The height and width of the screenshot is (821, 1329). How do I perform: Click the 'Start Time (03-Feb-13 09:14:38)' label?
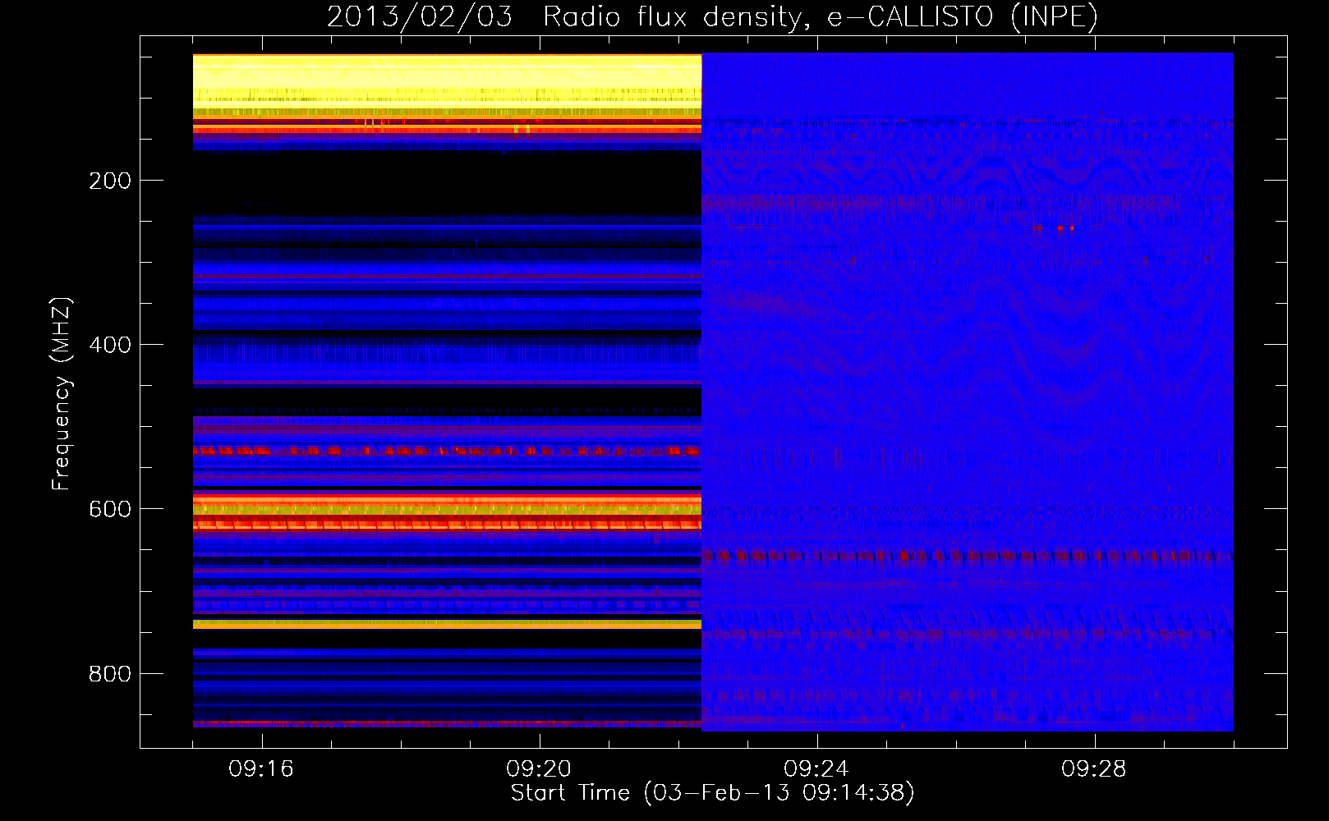[712, 793]
